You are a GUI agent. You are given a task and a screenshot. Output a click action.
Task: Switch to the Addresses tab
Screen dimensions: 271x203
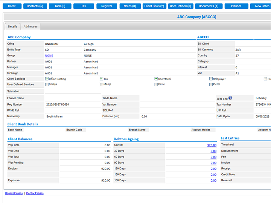click(x=30, y=27)
